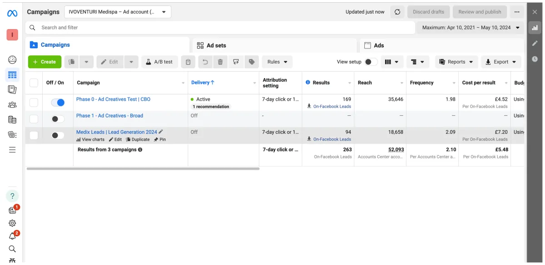Open the Audiences people icon
The height and width of the screenshot is (265, 545).
pos(12,105)
